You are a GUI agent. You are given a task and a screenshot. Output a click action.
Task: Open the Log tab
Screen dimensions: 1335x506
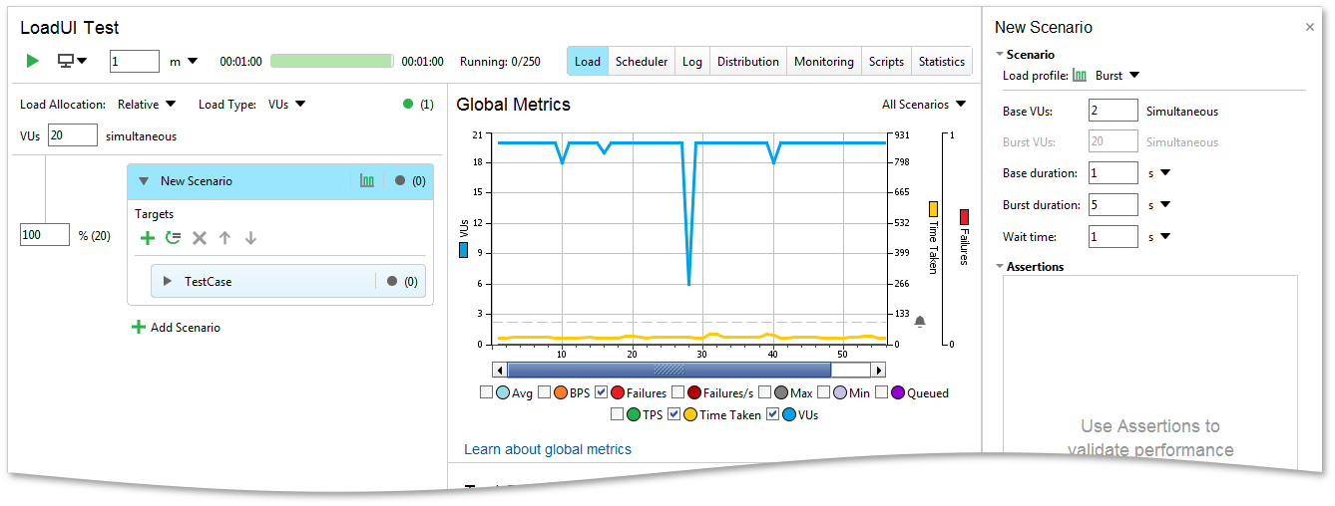(x=692, y=62)
